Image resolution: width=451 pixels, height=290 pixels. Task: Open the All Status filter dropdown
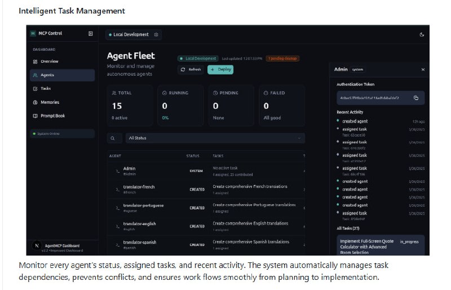pos(214,138)
